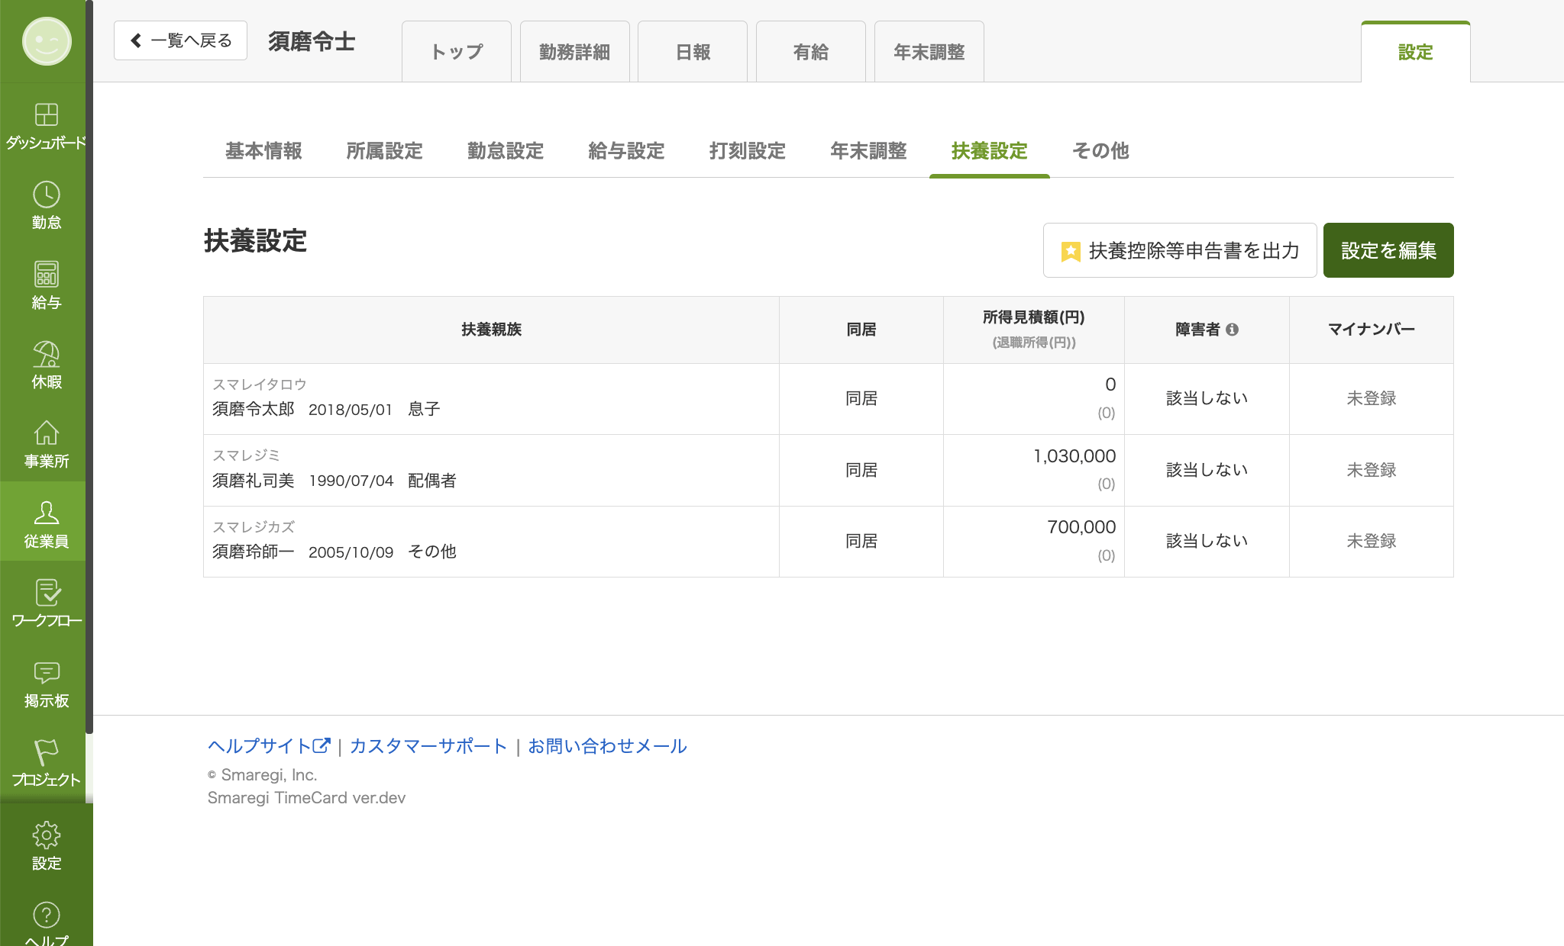Viewport: 1564px width, 946px height.
Task: Click the star icon on 扶養控除等申告書 button
Action: pos(1071,251)
